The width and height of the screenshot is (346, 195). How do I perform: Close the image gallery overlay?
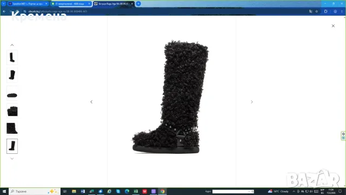333,26
